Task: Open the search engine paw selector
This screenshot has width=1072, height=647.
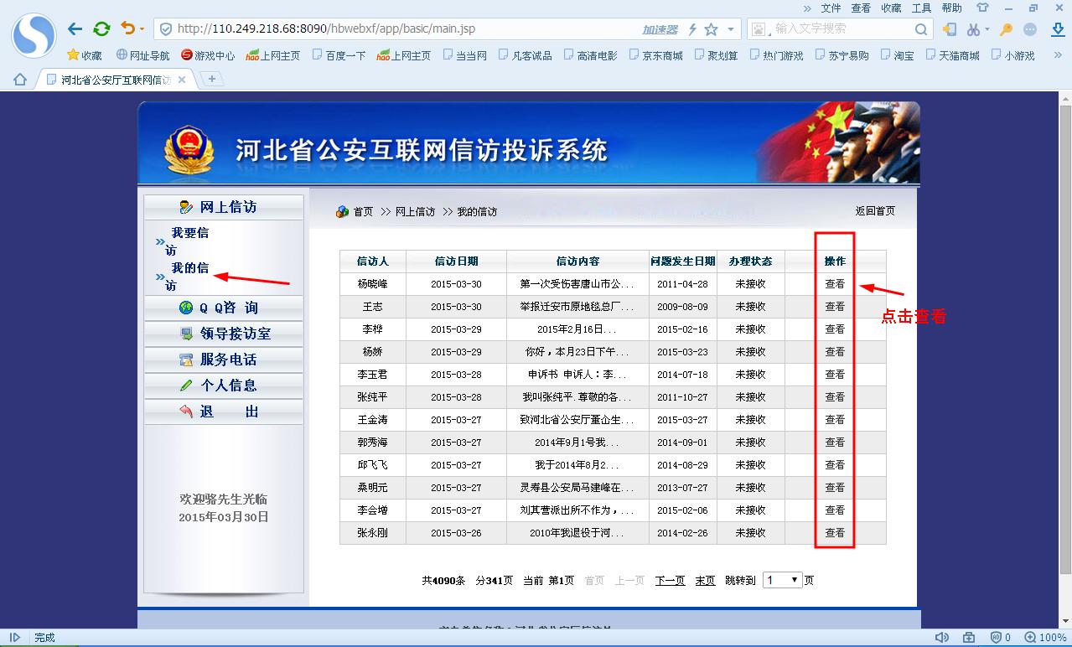Action: click(x=760, y=29)
